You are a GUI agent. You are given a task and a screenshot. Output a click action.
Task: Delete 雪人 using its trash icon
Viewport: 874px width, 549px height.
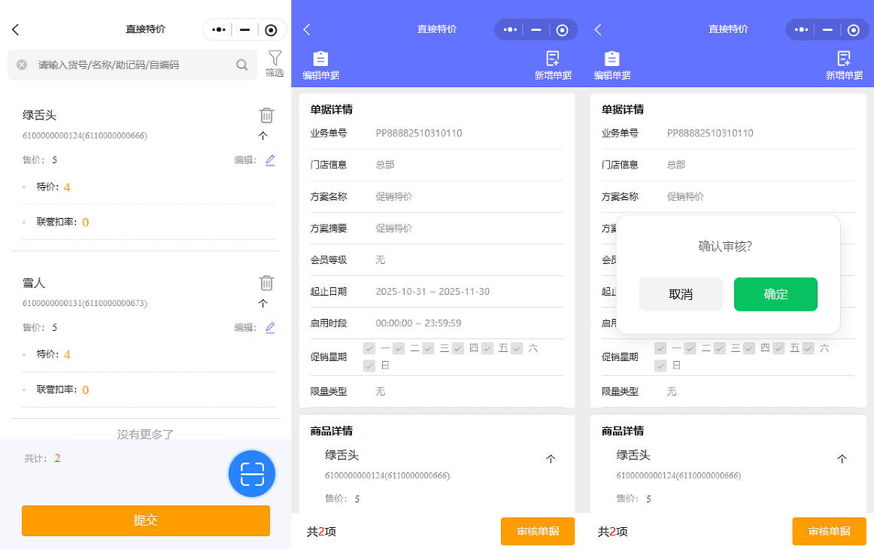[266, 283]
